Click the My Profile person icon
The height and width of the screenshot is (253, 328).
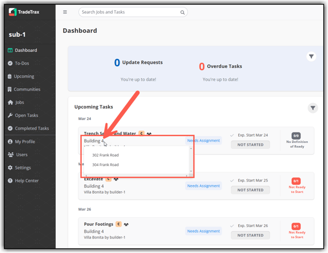(10, 142)
